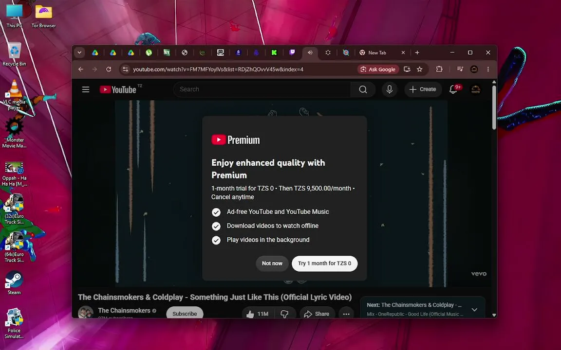Open the Extensions puzzle icon
This screenshot has width=561, height=350.
pyautogui.click(x=439, y=70)
